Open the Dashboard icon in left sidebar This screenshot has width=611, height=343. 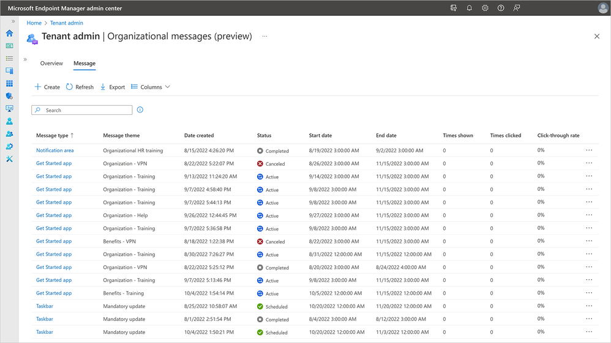coord(9,45)
